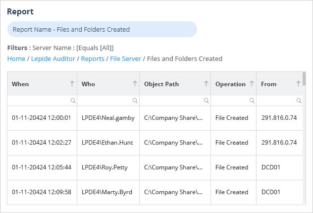Viewport: 313px width, 213px height.
Task: Click the From column header label
Action: coord(268,84)
